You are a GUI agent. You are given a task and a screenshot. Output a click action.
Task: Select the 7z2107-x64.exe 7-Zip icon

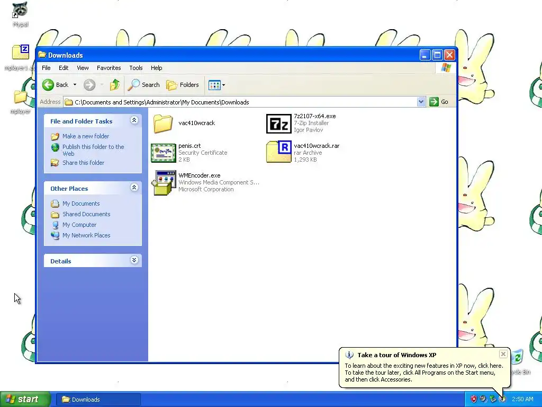(278, 123)
